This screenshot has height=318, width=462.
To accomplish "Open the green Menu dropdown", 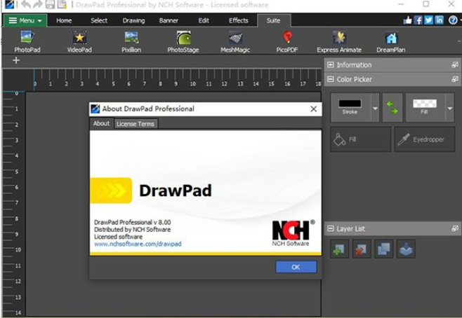I will tap(25, 20).
